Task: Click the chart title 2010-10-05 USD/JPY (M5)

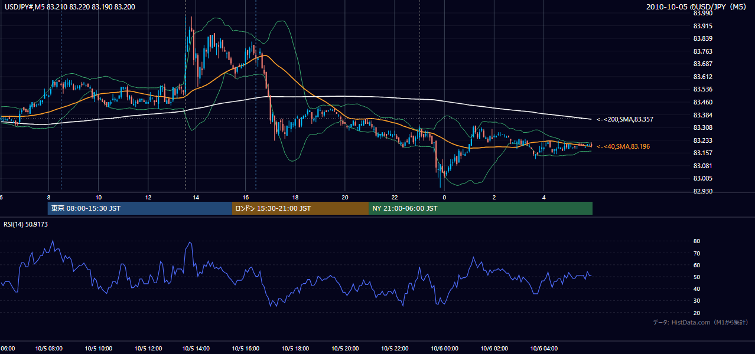Action: [x=697, y=7]
